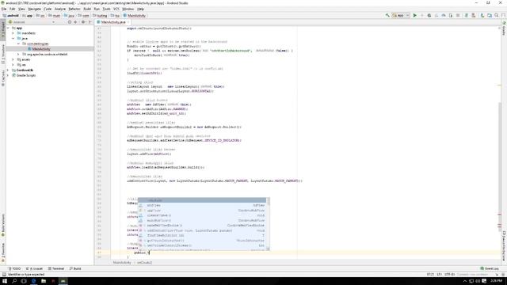This screenshot has height=285, width=507.
Task: Click the 'MainActivity' breadcrumb in navigation bar
Action: tap(135, 16)
